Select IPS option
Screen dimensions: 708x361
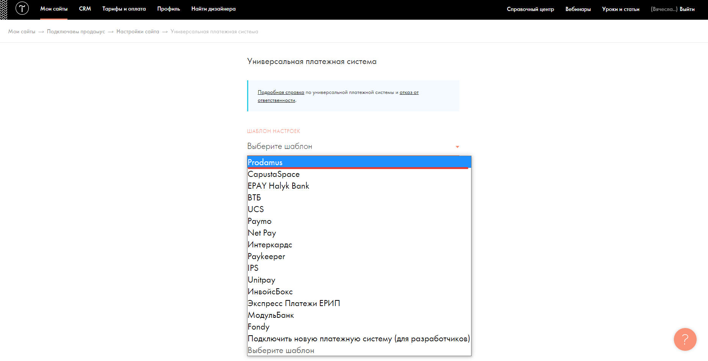359,268
